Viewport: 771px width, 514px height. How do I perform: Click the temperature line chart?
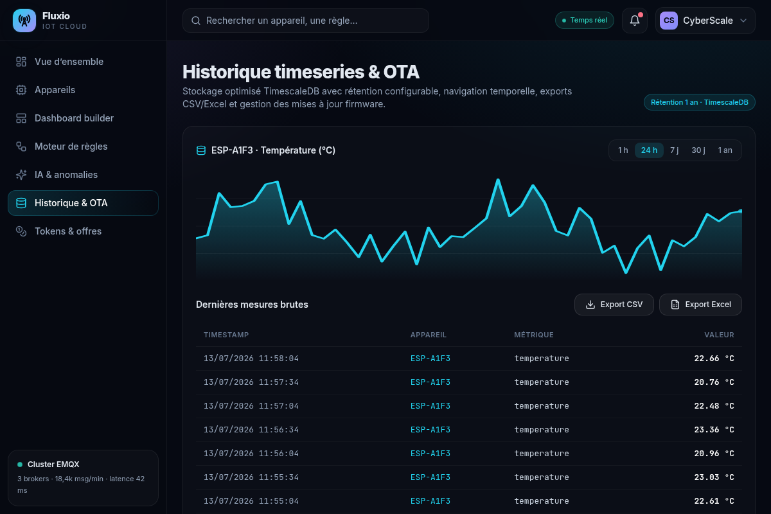(x=469, y=226)
